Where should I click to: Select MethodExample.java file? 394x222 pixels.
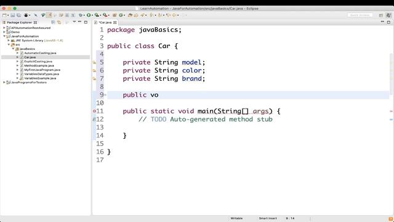tap(39, 66)
